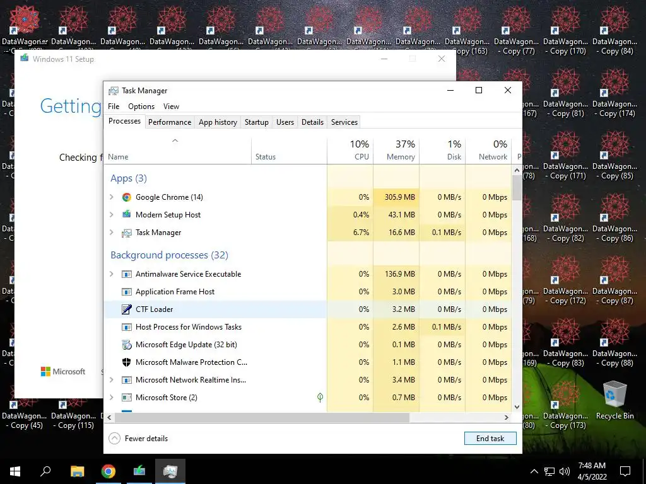Select the CTF Loader row text
This screenshot has height=484, width=646.
(x=154, y=309)
